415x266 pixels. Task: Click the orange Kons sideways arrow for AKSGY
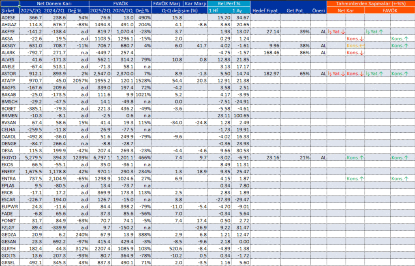point(355,46)
